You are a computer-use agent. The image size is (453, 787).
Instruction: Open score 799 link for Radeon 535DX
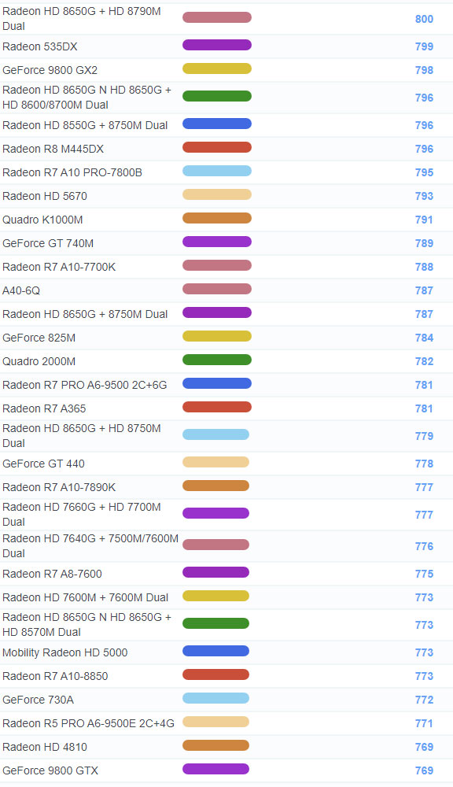pyautogui.click(x=424, y=46)
